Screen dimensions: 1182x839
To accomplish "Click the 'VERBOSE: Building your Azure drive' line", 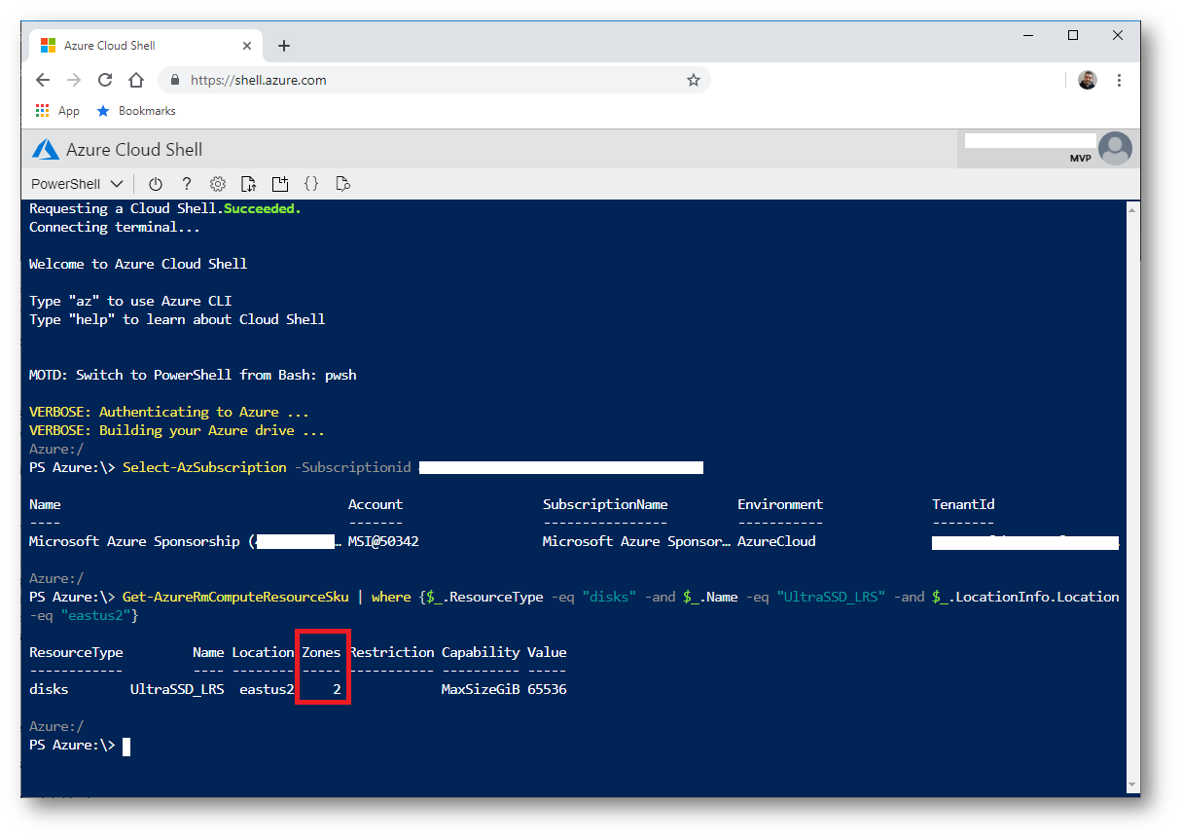I will point(177,430).
